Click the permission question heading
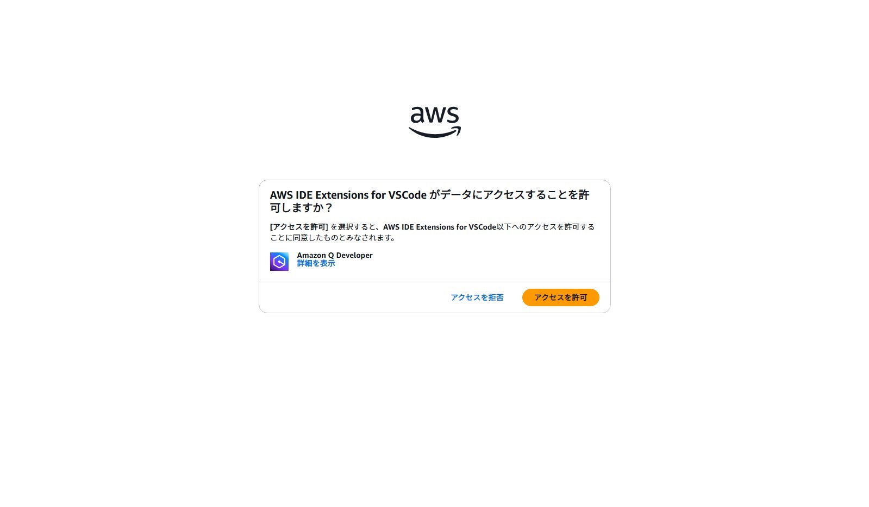Screen dimensions: 869x507 pyautogui.click(x=430, y=201)
